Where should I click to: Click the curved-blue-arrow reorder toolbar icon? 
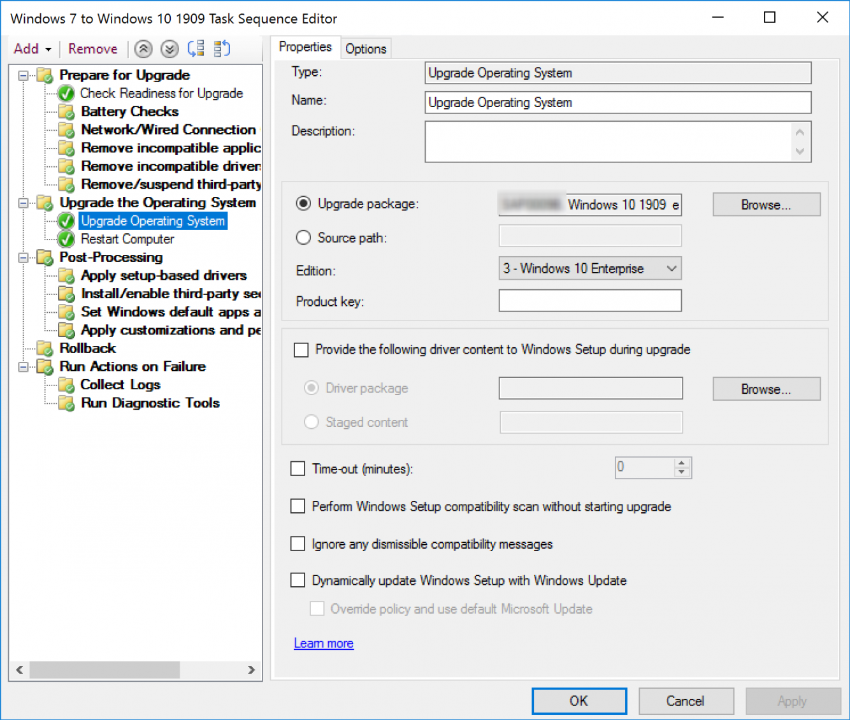[x=196, y=48]
